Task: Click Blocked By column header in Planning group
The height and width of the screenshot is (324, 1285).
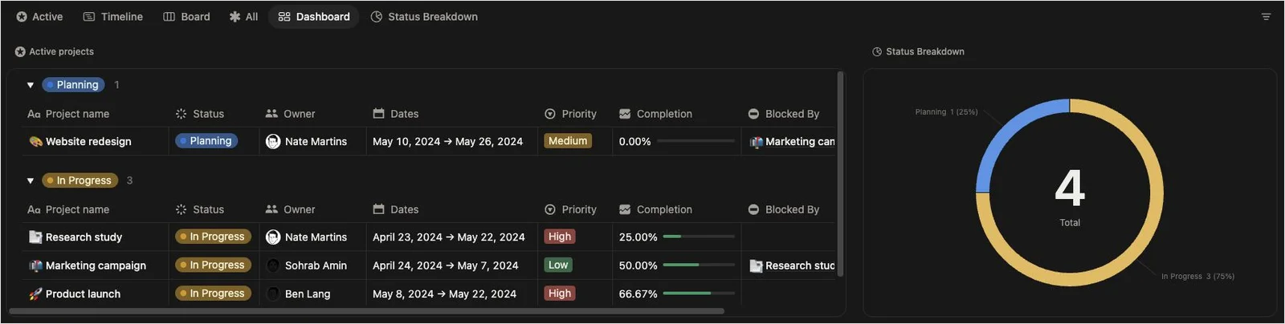Action: 784,114
